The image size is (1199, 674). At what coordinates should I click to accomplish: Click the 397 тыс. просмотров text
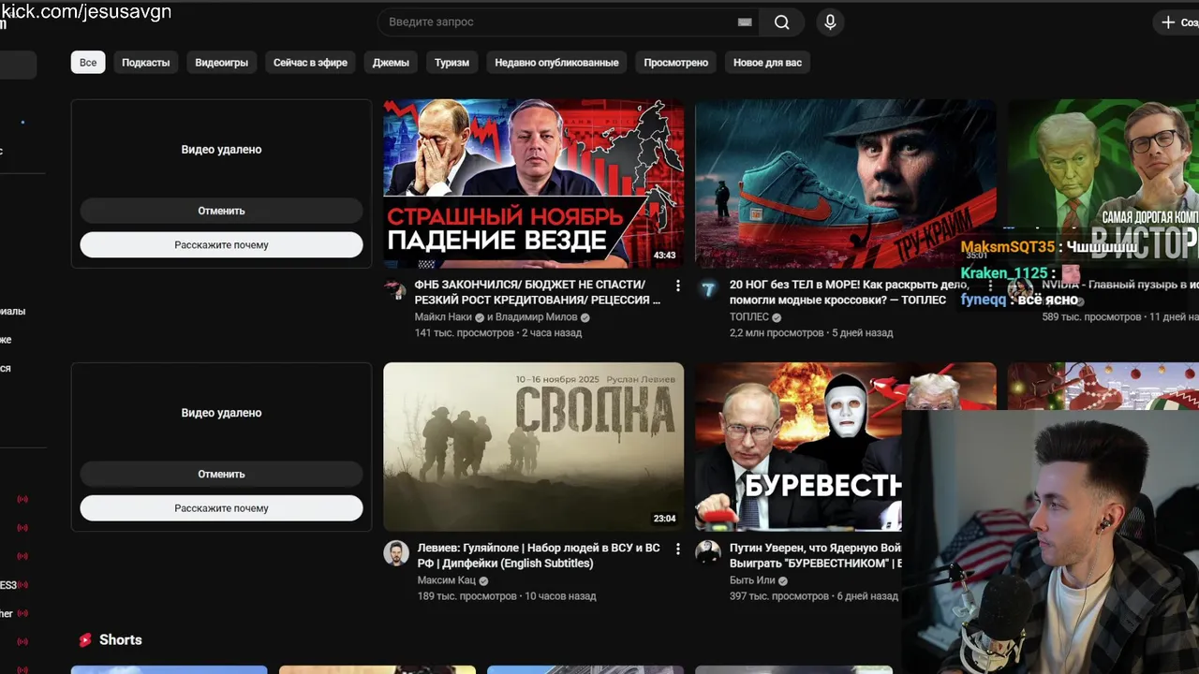click(x=779, y=595)
